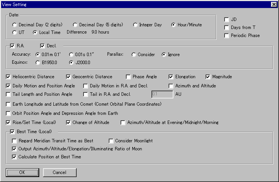Select Decimal Day (2 digits) radio button
The width and height of the screenshot is (279, 182).
pos(15,25)
